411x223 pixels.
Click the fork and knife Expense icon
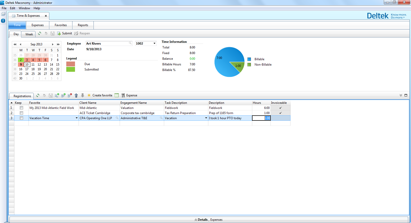click(x=123, y=95)
